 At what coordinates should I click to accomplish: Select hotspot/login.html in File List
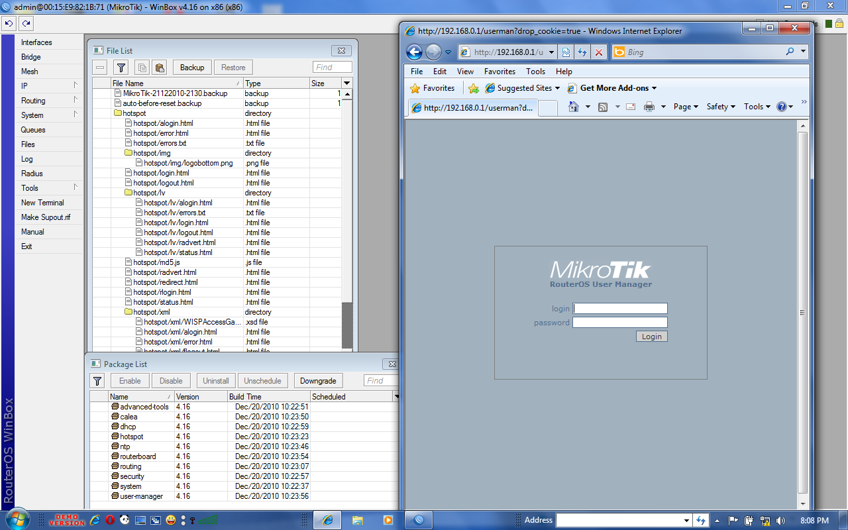click(x=216, y=173)
